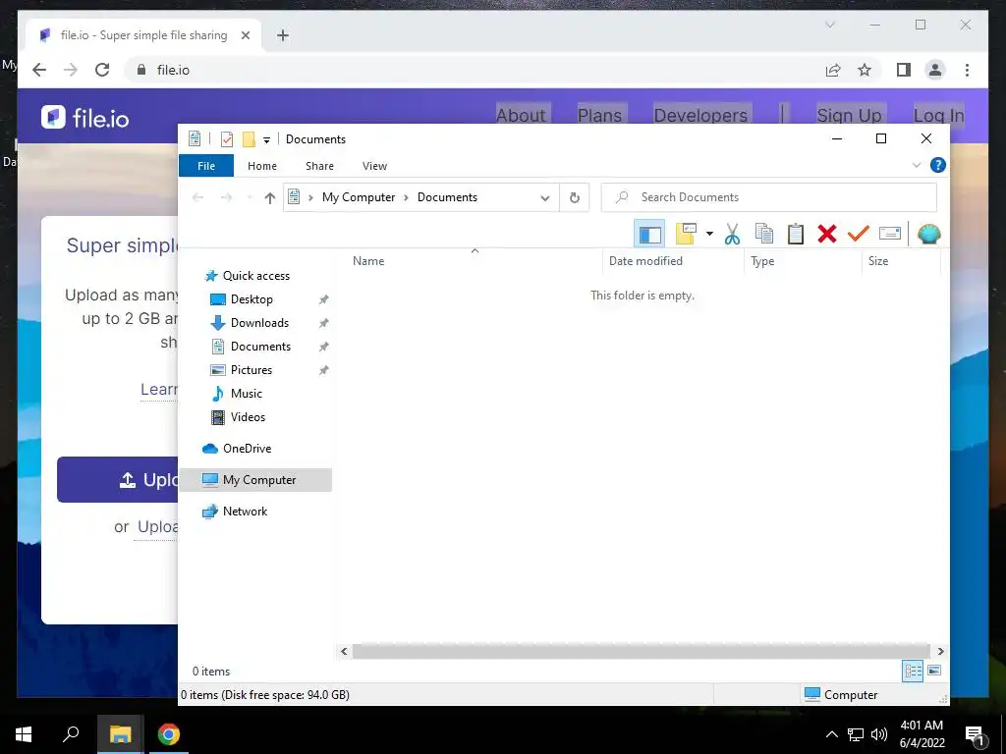Open the Share ribbon tab

click(319, 166)
